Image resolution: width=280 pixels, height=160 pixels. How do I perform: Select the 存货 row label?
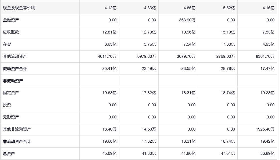[x=7, y=44]
